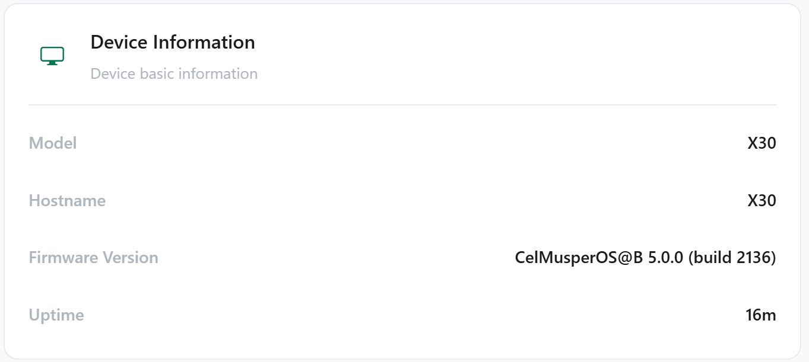
Task: Select the X30 value beside Hostname
Action: [x=762, y=201]
